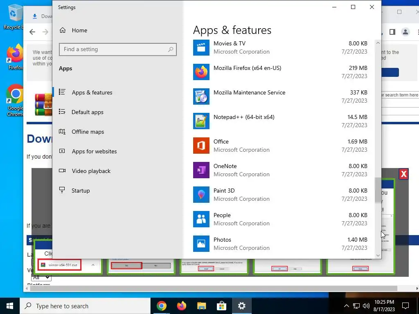The width and height of the screenshot is (419, 314).
Task: Click the taskbar Type here to search box
Action: tap(85, 306)
